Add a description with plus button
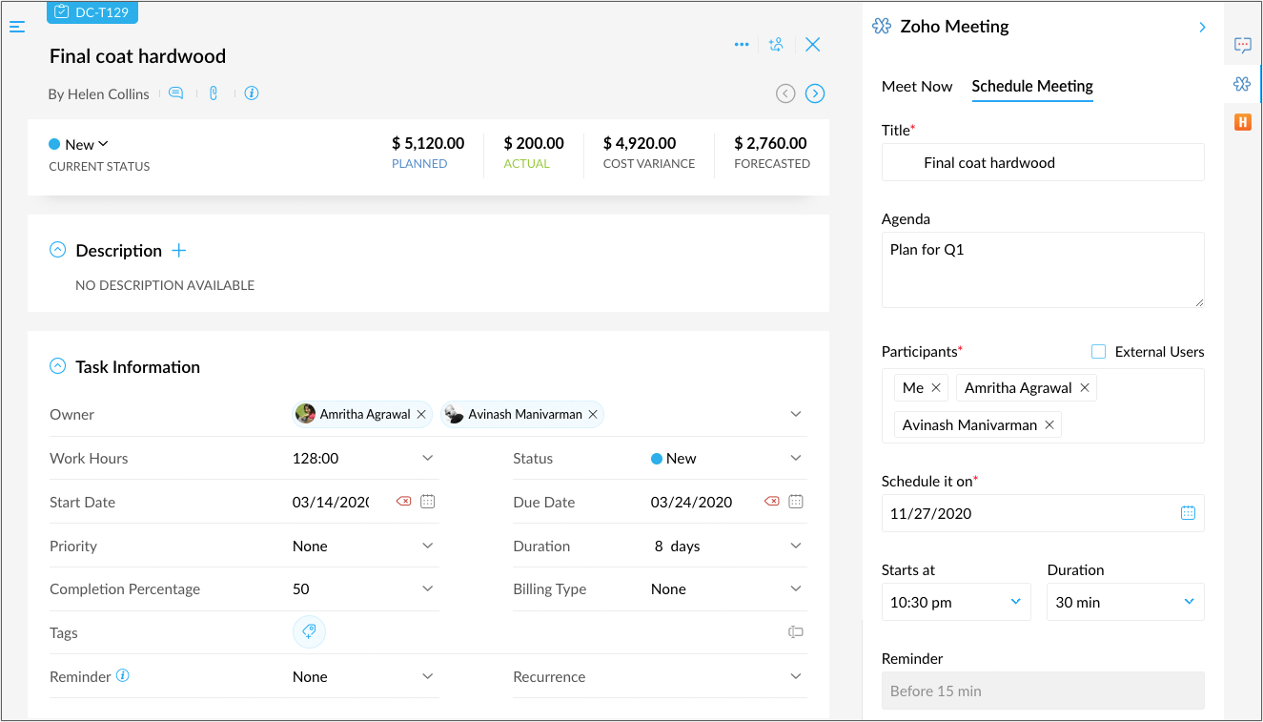 click(x=178, y=251)
